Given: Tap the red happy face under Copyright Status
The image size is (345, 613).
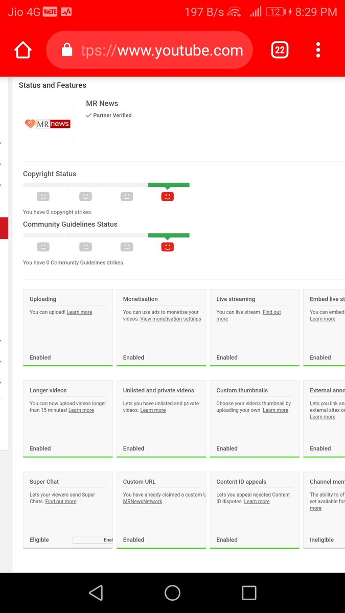Looking at the screenshot, I should 168,197.
